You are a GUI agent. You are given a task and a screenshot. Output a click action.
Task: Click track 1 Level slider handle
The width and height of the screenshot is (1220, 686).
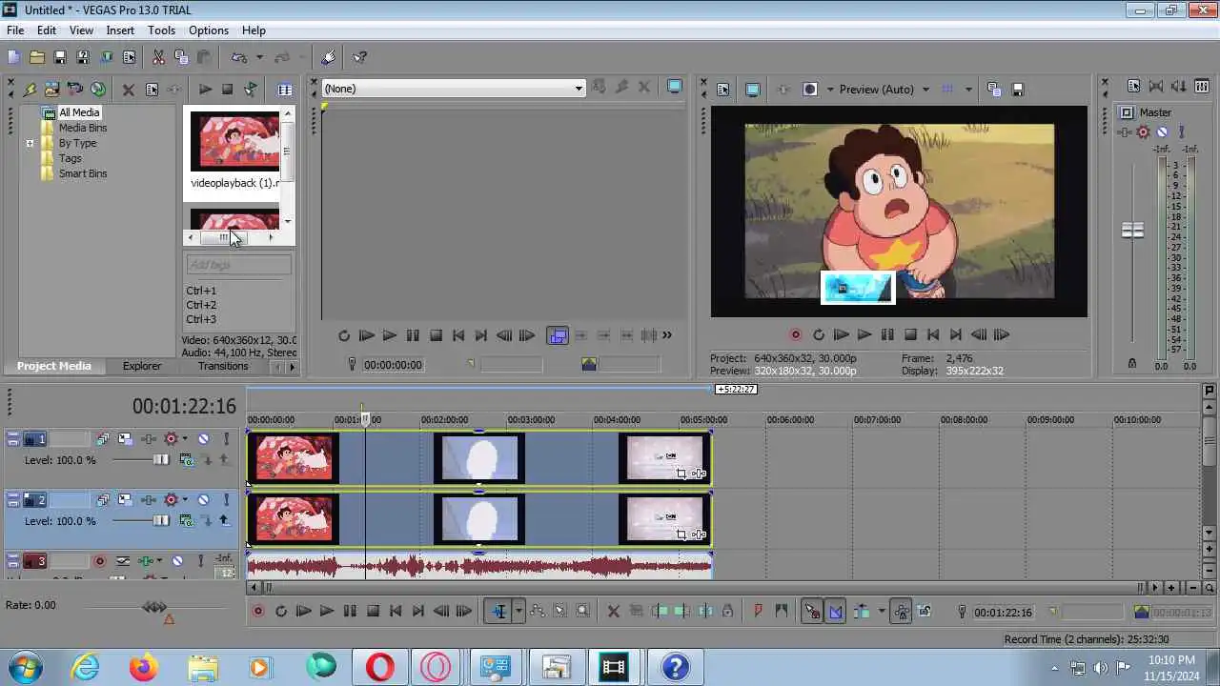(161, 460)
